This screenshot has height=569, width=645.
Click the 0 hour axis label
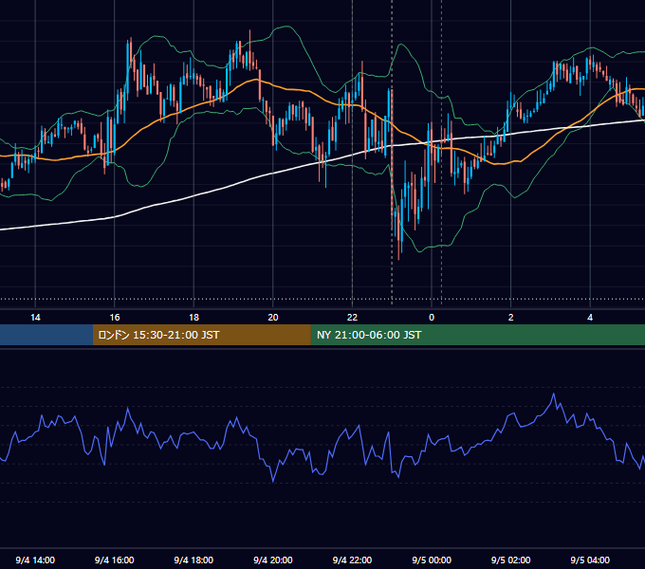[432, 318]
